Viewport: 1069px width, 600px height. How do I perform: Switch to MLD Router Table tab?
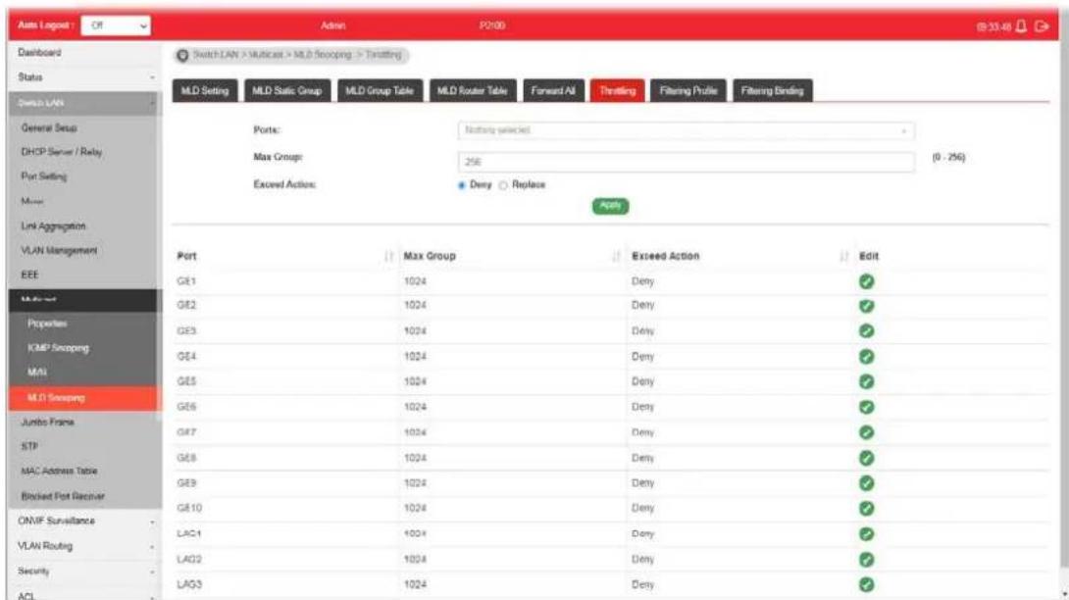point(473,90)
